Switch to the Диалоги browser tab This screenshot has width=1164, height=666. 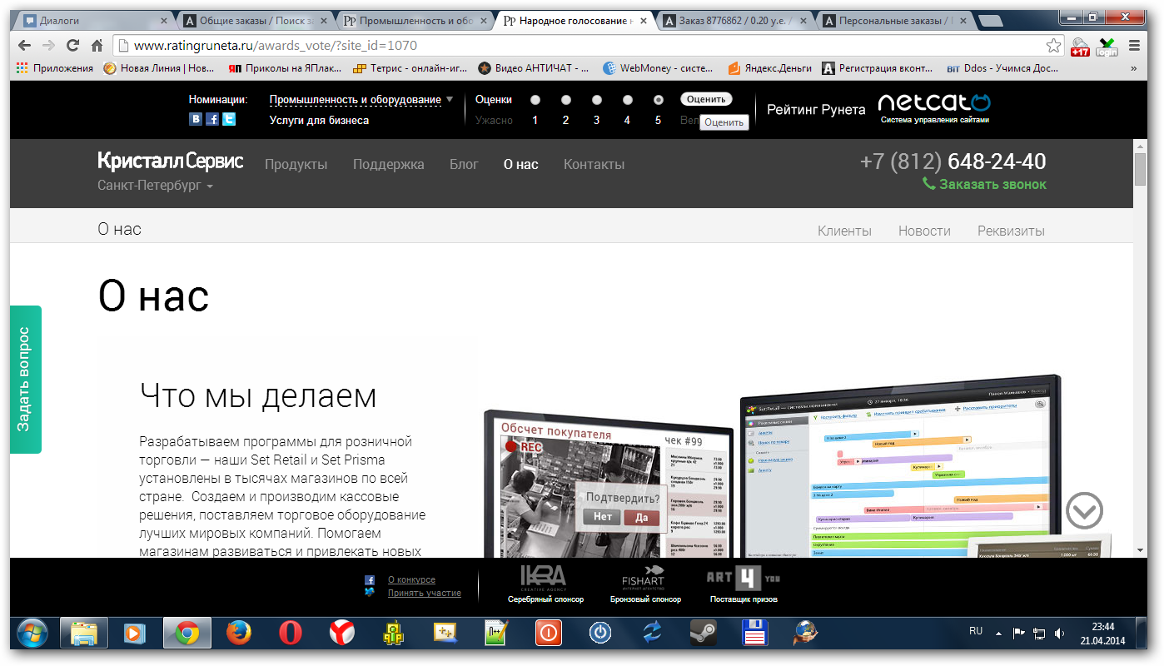click(92, 21)
